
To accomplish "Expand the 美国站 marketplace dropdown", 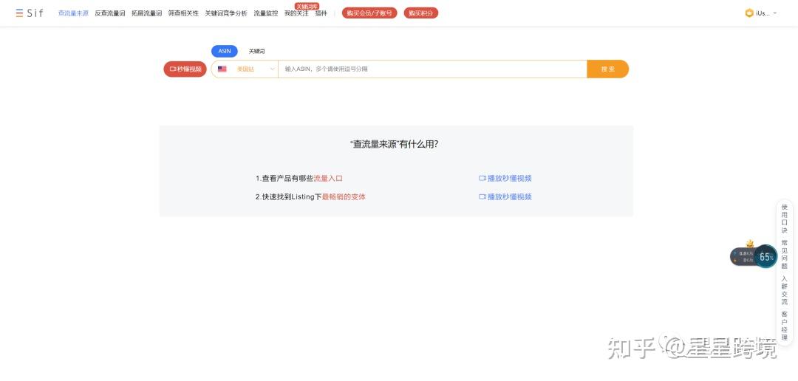I will pyautogui.click(x=245, y=69).
